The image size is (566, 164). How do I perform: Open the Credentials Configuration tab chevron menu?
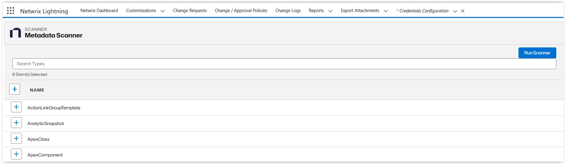click(455, 11)
